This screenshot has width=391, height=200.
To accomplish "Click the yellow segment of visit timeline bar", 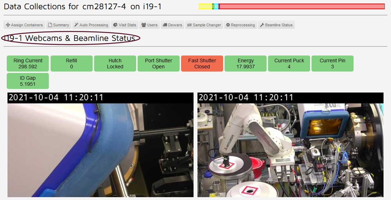I will pos(205,6).
